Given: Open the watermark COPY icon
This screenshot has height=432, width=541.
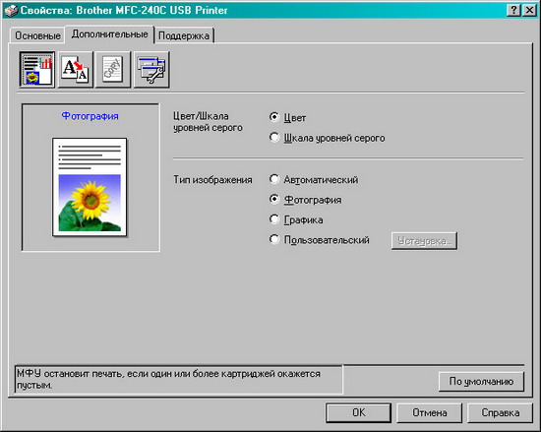Looking at the screenshot, I should 113,69.
